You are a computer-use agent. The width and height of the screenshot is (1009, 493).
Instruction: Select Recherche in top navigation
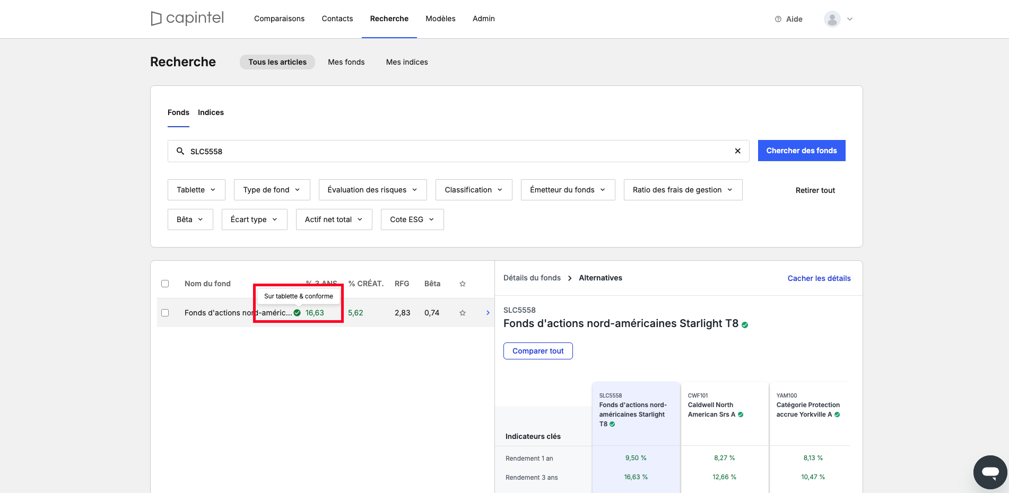pyautogui.click(x=389, y=19)
